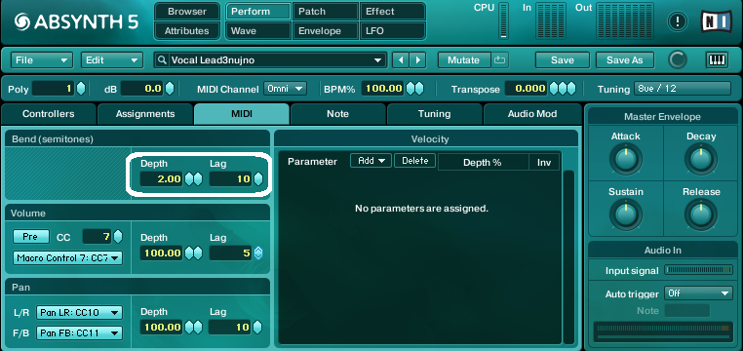Open the velocity Add parameter dropdown
The image size is (743, 351).
pos(371,161)
